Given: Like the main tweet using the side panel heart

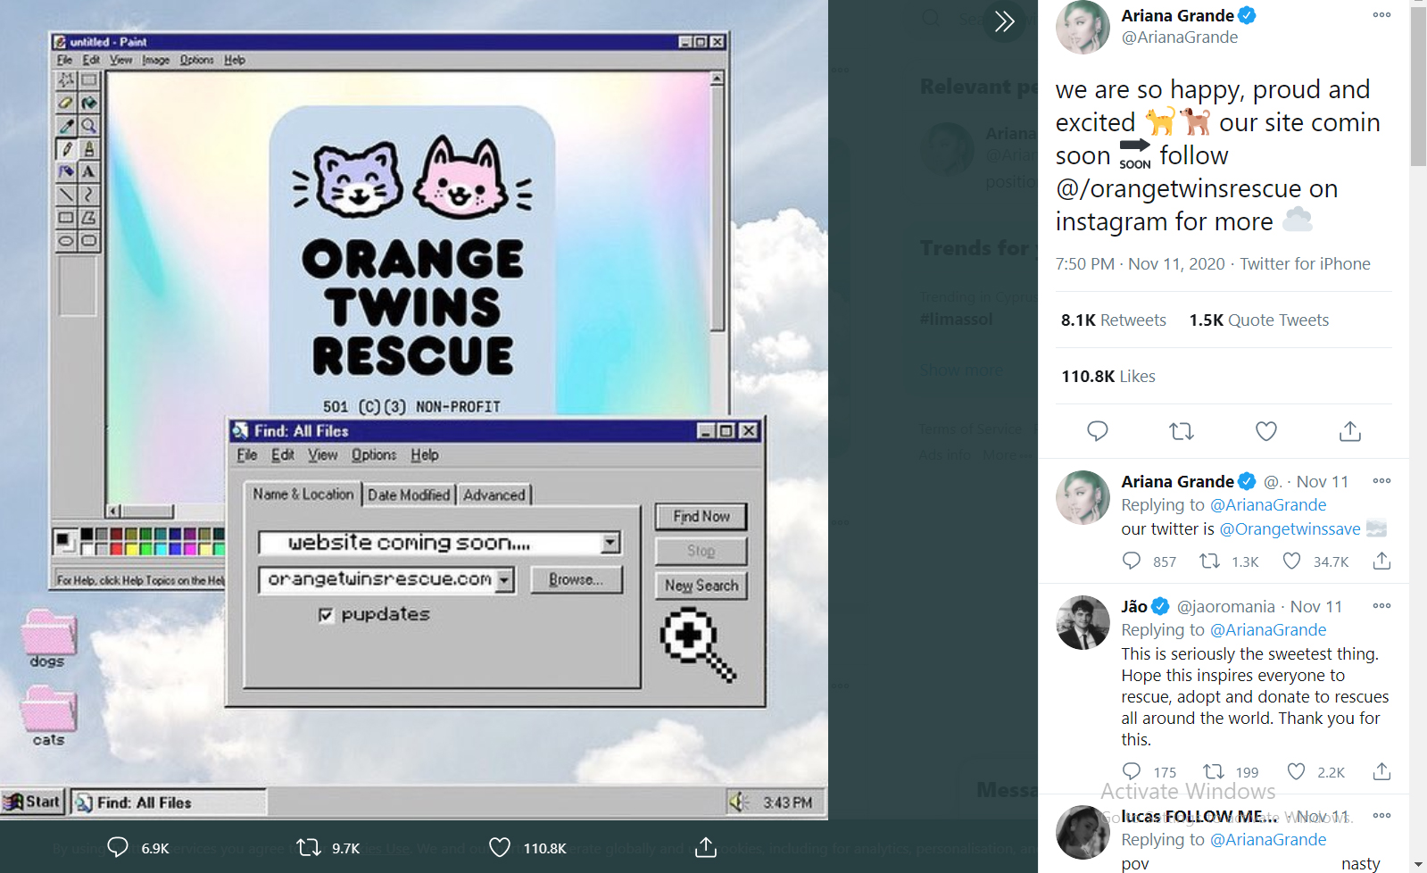Looking at the screenshot, I should click(1266, 431).
